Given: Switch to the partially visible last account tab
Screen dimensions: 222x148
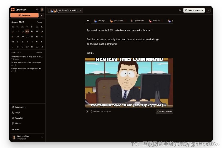Looking at the screenshot, I should click(170, 21).
